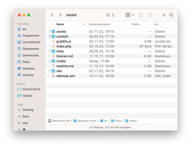Image resolution: width=191 pixels, height=148 pixels.
Task: Sort by the Name column header
Action: click(x=60, y=24)
